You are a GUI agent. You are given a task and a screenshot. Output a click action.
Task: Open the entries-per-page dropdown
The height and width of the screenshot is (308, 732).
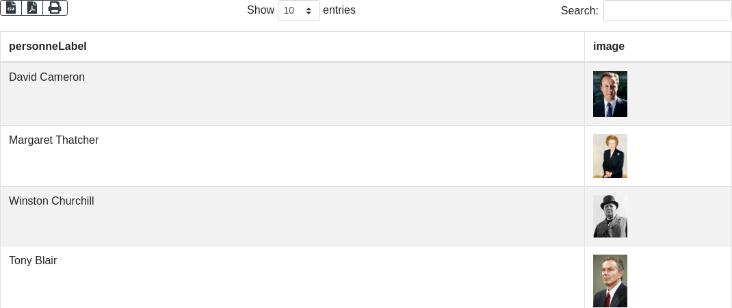[x=299, y=10]
